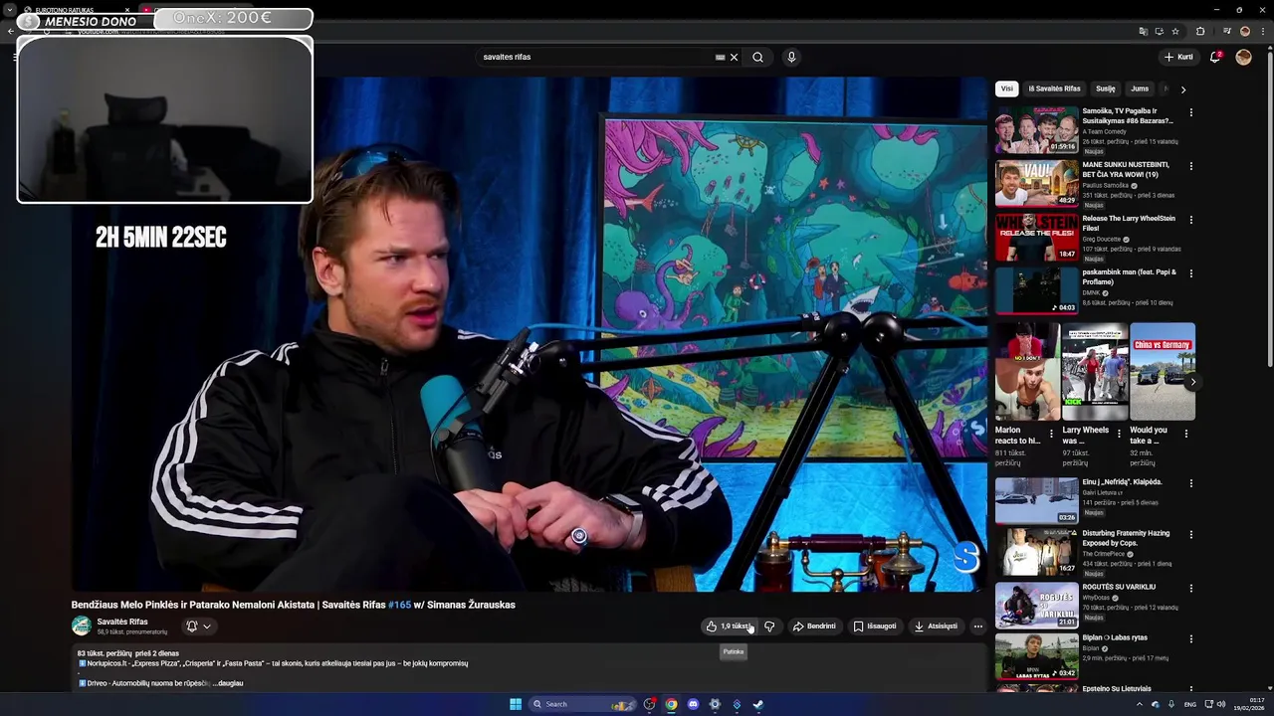Open Windows Start menu
Image resolution: width=1274 pixels, height=716 pixels.
(x=516, y=704)
